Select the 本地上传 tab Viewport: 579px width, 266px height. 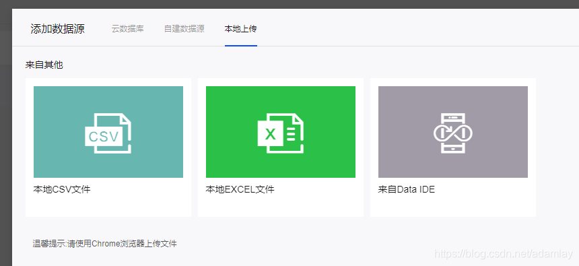tap(241, 29)
